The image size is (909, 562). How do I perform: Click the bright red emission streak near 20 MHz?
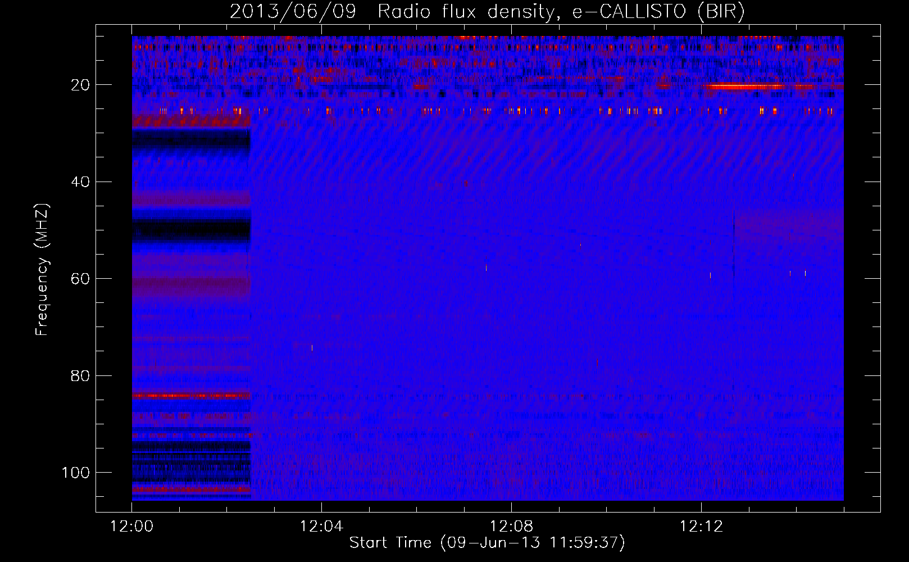pos(744,87)
